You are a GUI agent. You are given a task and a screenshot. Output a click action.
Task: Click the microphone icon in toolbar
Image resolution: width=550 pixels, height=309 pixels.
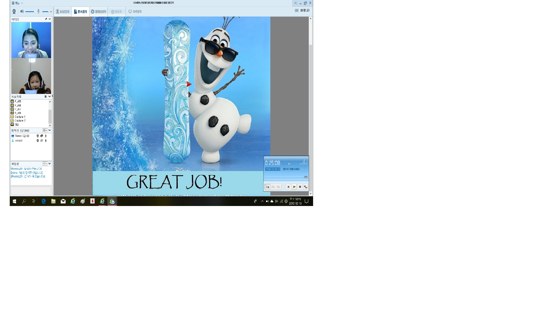pos(38,11)
